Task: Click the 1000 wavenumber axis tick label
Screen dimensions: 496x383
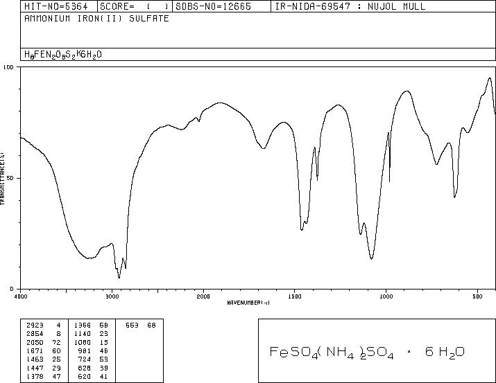Action: tap(386, 296)
